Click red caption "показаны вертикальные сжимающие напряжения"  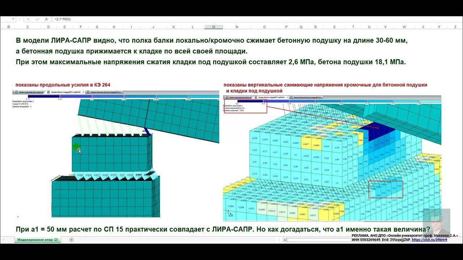326,85
